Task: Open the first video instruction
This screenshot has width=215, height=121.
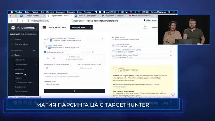Action: pos(116,70)
